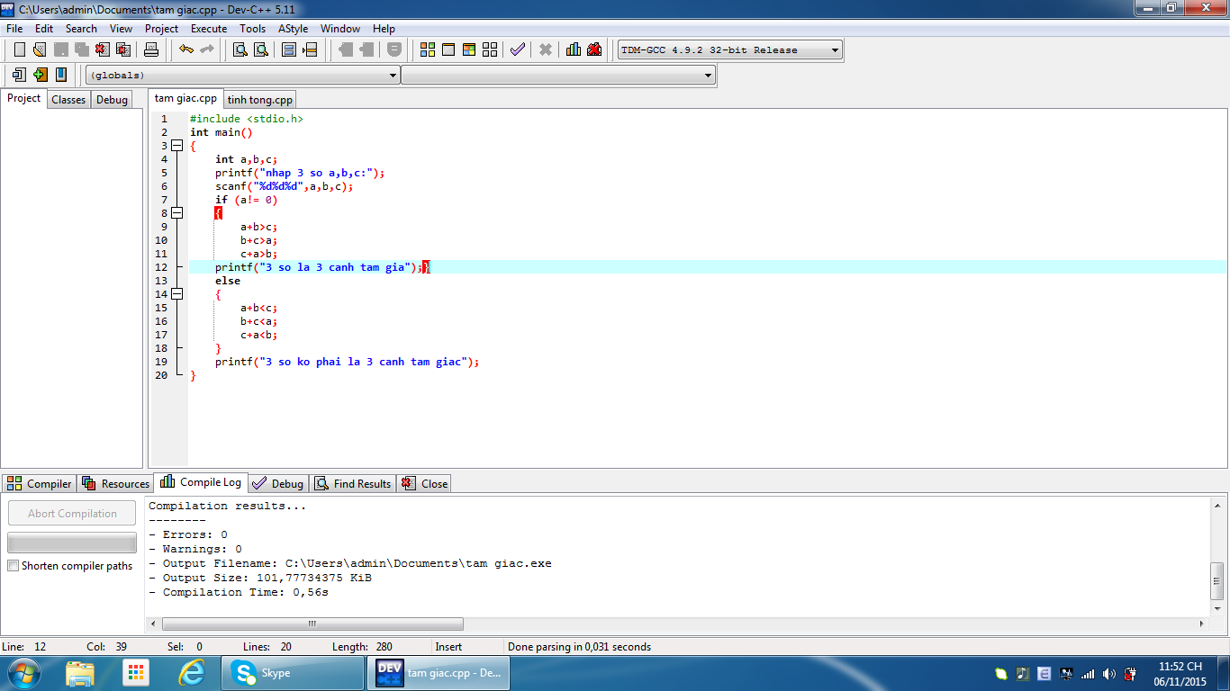Collapse the code fold at line 3
This screenshot has width=1230, height=691.
point(176,146)
